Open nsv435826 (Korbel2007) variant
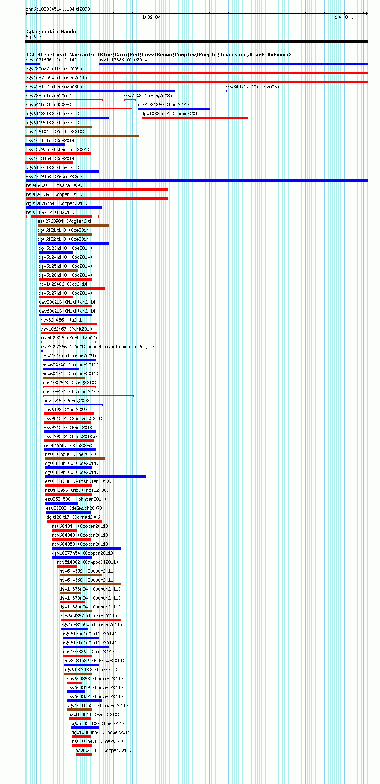380x784 pixels. [x=69, y=338]
